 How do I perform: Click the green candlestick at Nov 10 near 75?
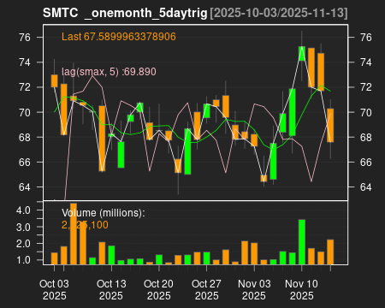click(302, 53)
